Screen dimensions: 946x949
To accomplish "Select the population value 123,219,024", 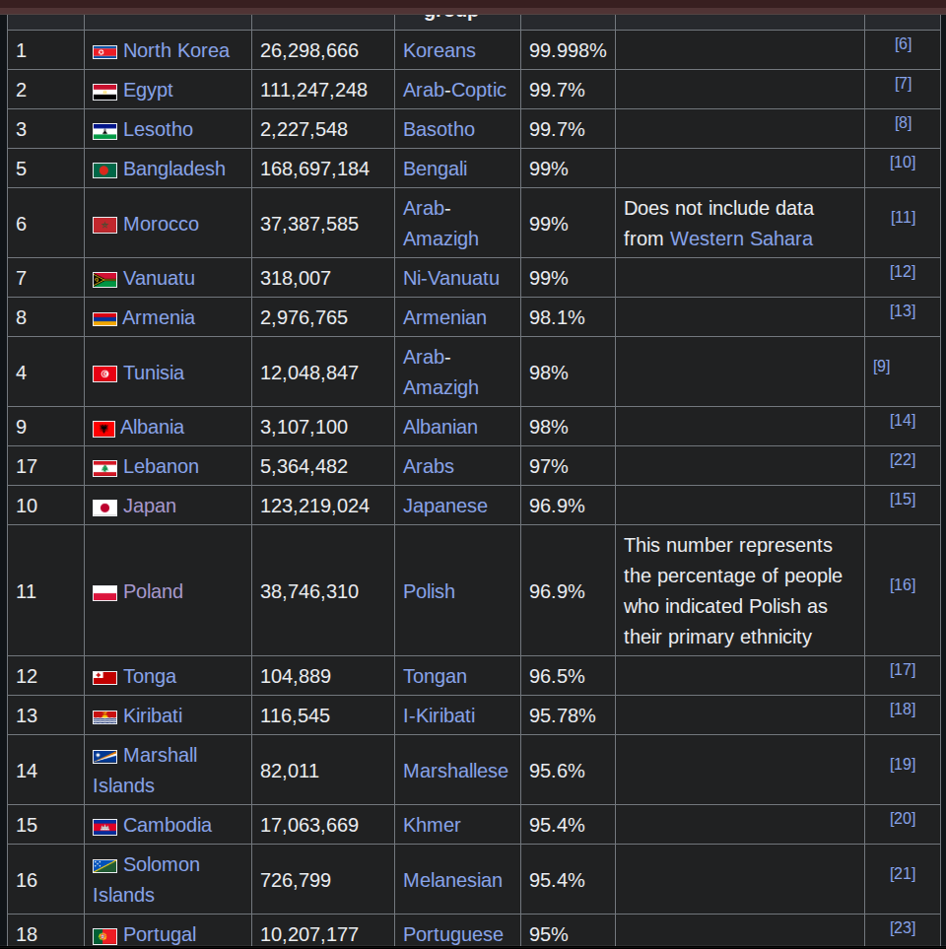I will pyautogui.click(x=314, y=506).
